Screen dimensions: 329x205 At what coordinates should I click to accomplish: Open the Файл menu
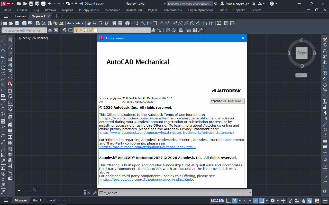(x=7, y=10)
